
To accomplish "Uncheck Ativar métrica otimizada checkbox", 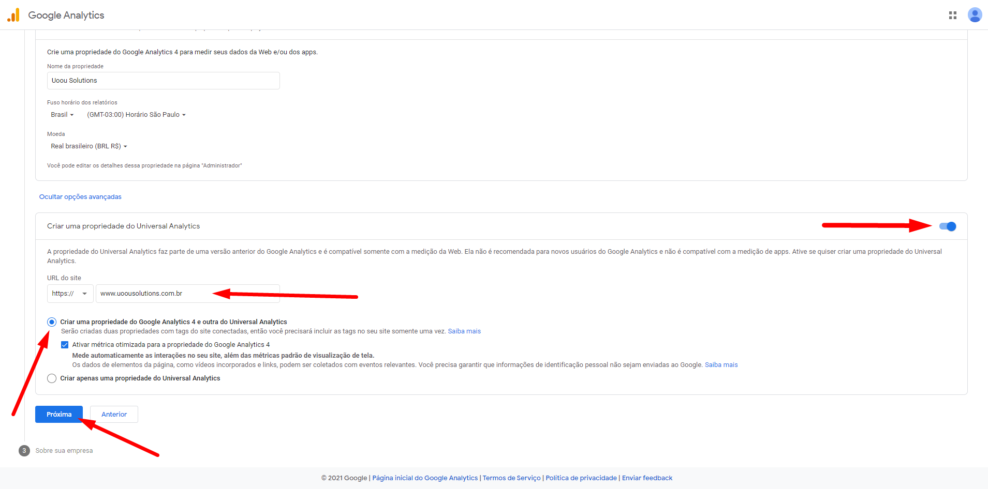I will (x=65, y=345).
